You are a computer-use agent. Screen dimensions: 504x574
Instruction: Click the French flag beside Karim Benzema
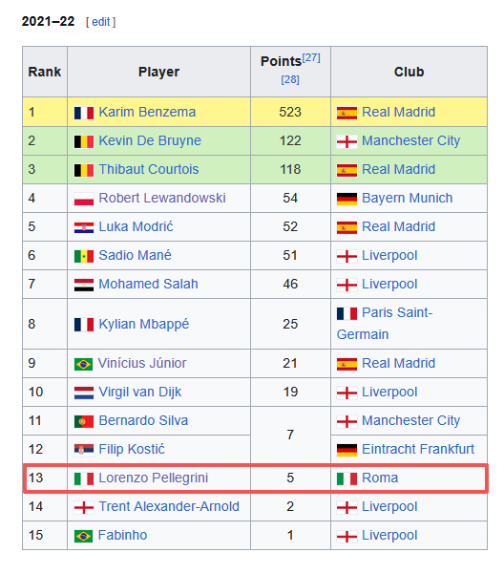84,113
